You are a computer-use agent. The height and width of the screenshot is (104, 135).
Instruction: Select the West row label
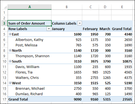[x=16, y=83]
